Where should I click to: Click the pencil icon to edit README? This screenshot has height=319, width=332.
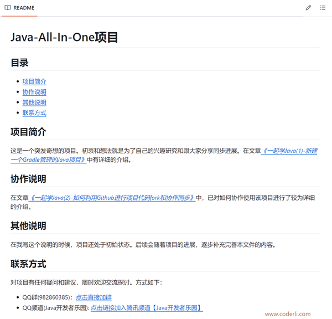click(x=308, y=8)
